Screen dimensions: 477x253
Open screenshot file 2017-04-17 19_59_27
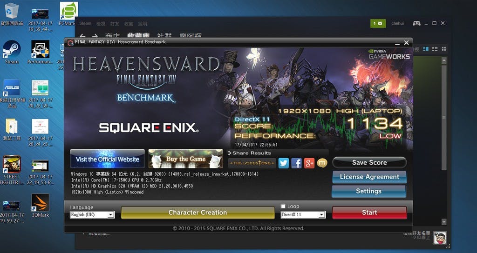12,212
